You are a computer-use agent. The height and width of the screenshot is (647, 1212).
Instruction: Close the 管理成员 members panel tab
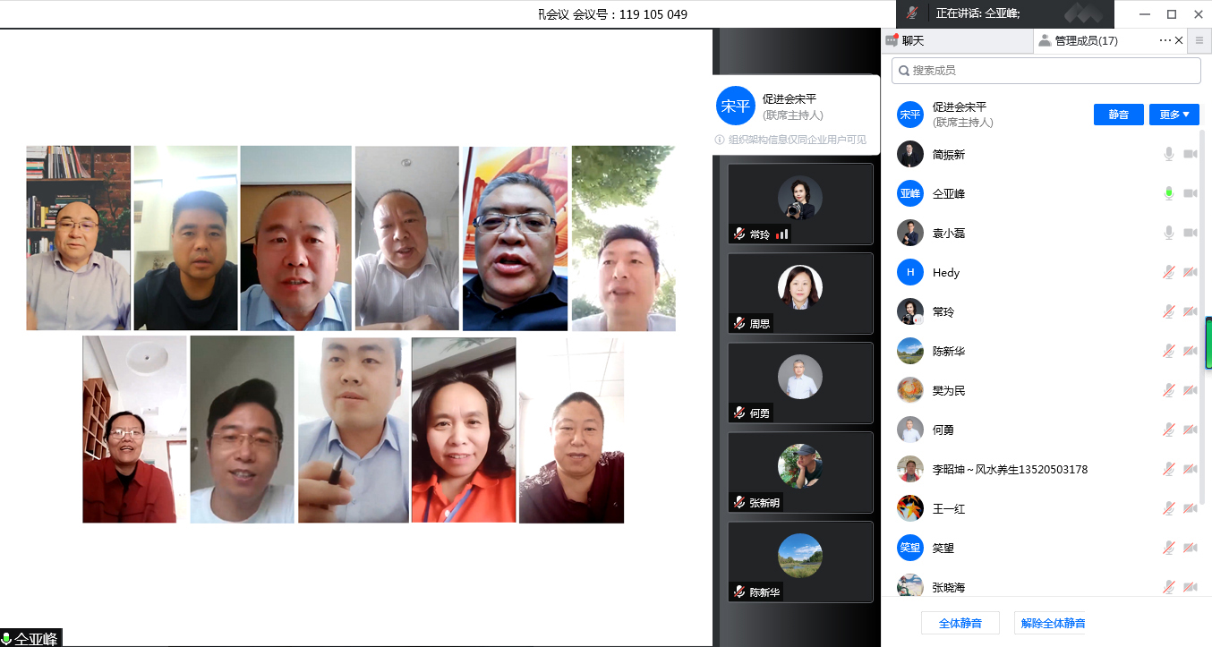(1179, 40)
